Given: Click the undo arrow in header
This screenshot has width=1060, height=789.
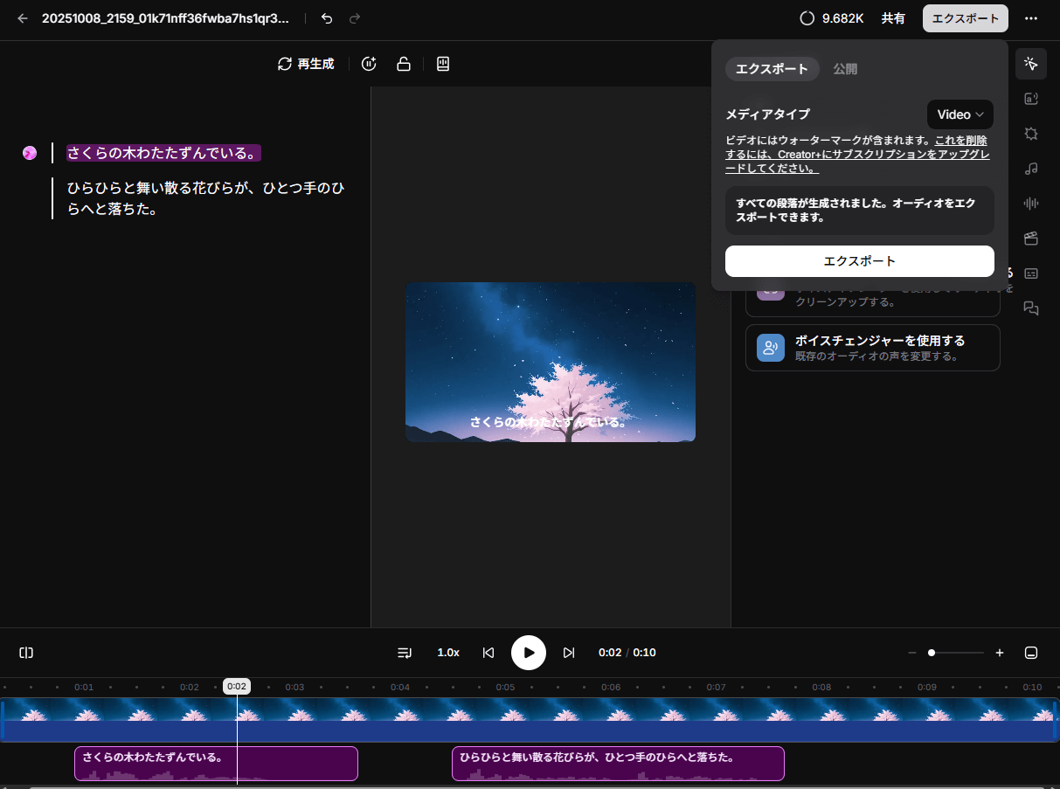Looking at the screenshot, I should pos(327,18).
